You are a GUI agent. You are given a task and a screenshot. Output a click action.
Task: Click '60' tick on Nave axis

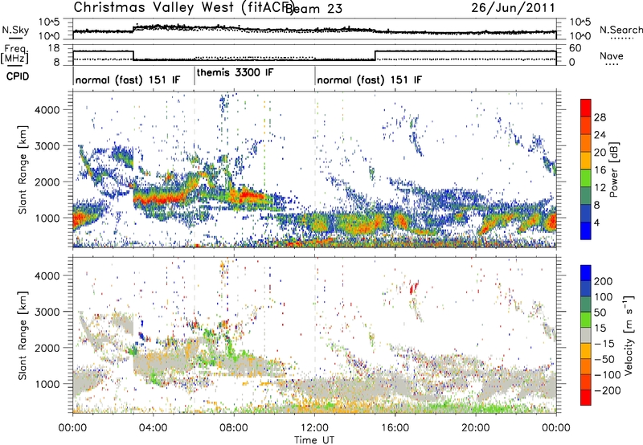575,48
